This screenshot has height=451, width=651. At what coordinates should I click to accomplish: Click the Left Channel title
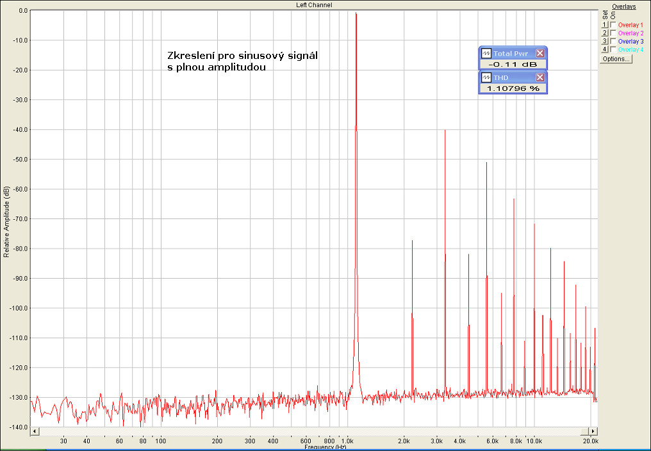[x=314, y=5]
